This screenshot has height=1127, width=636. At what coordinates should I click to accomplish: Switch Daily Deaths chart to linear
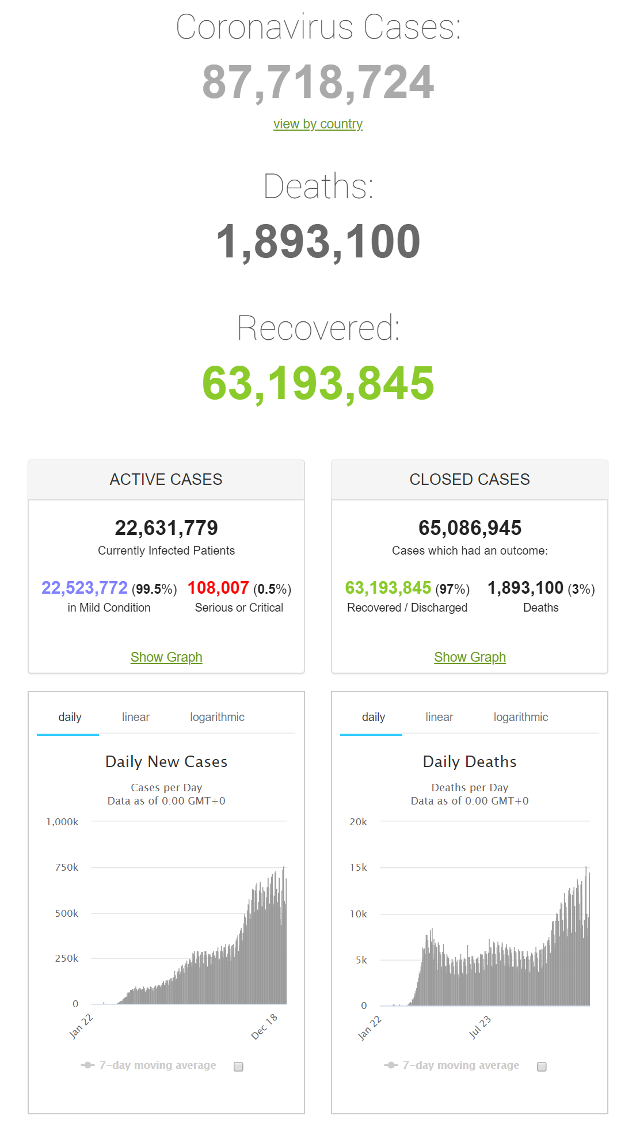tap(439, 718)
